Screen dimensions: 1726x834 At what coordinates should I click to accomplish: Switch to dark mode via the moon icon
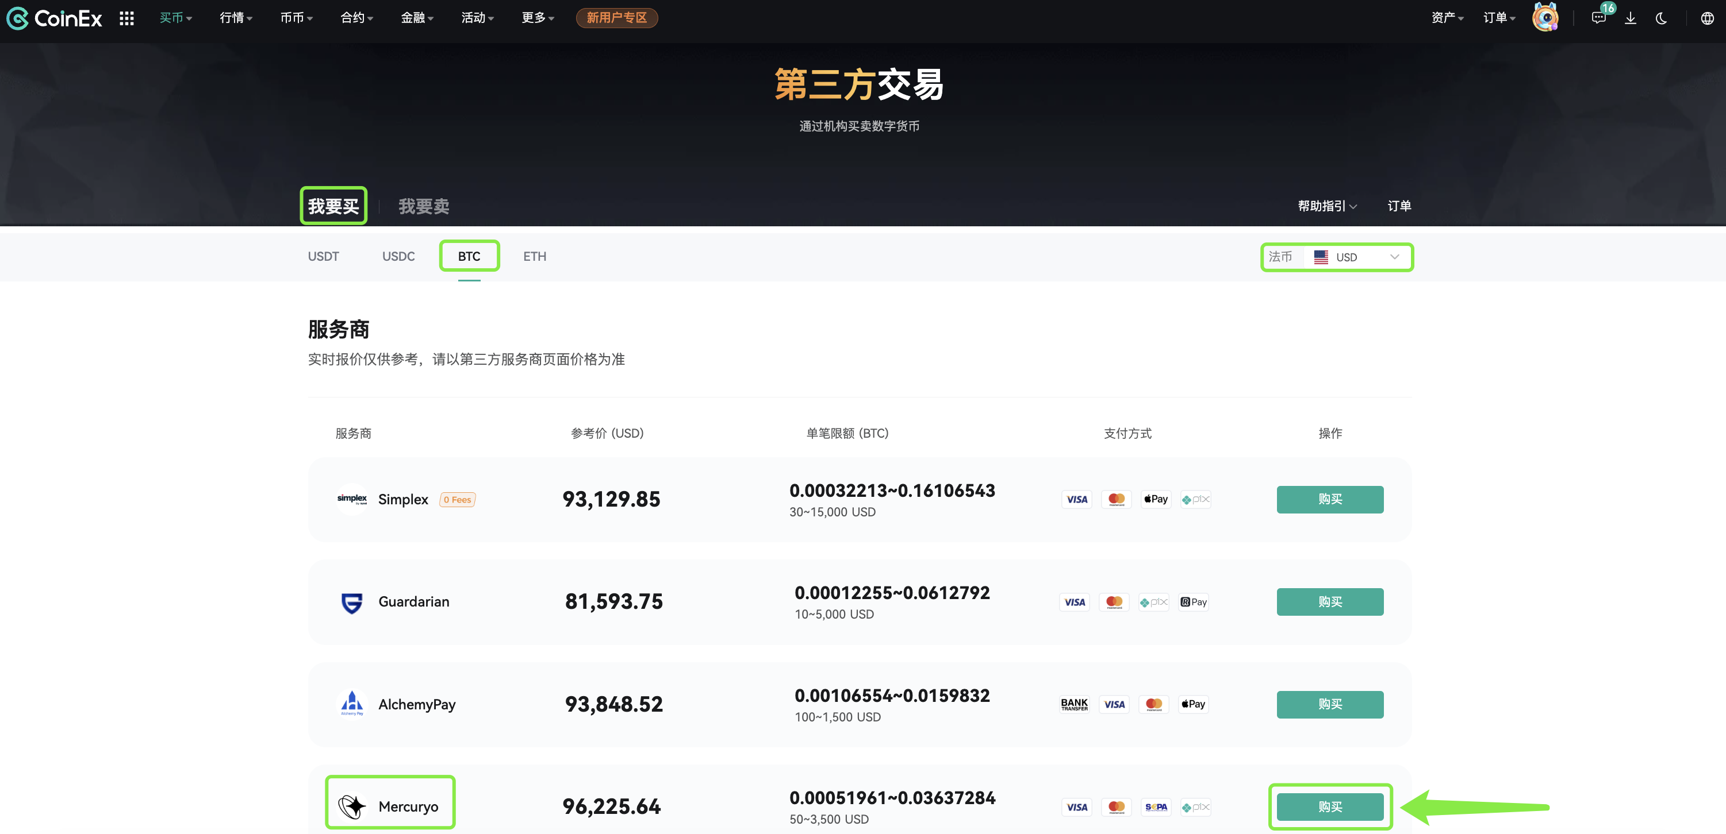tap(1661, 18)
